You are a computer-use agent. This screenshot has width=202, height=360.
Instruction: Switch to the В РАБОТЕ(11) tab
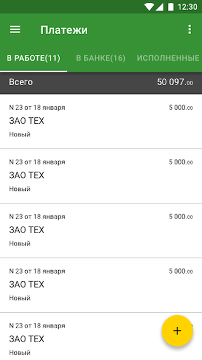click(x=33, y=58)
